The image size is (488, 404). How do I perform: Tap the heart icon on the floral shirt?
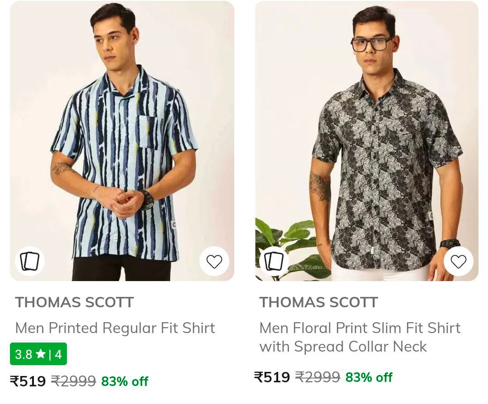(458, 261)
